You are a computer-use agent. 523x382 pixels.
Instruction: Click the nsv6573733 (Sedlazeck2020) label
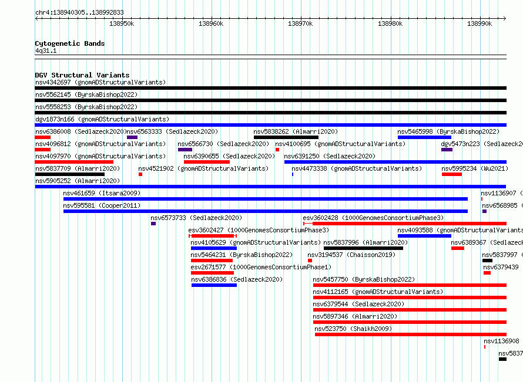pos(196,218)
